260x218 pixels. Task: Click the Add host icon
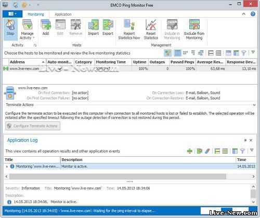tap(46, 25)
